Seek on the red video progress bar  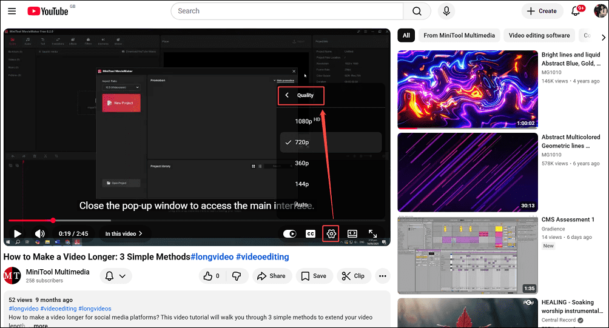[x=197, y=221]
